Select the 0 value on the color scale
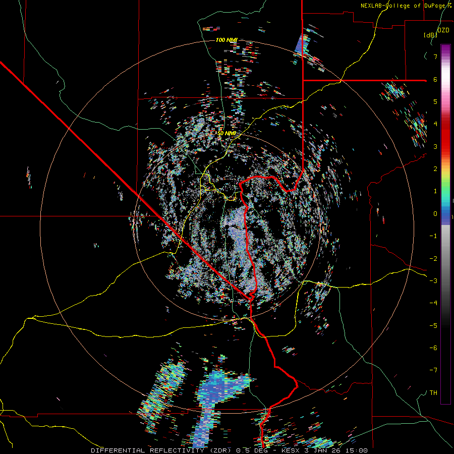The width and height of the screenshot is (454, 454). pos(435,214)
